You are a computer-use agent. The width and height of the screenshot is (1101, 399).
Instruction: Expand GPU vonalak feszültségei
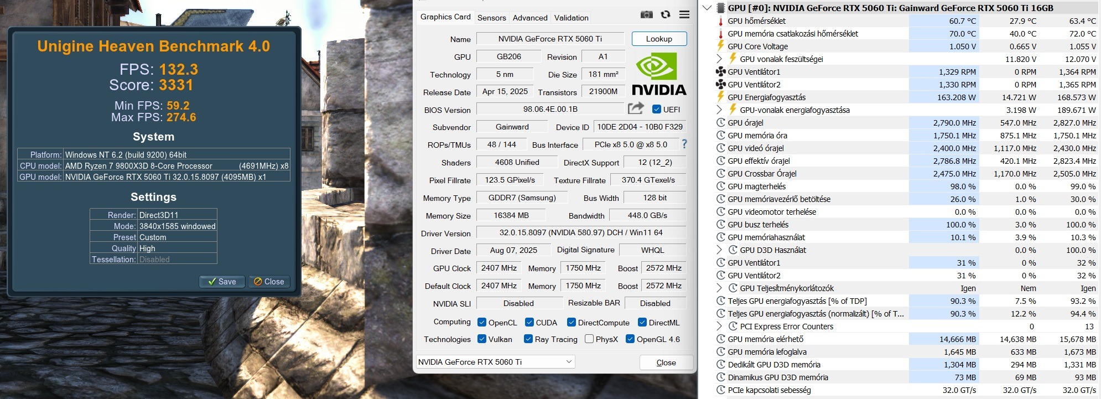point(719,59)
